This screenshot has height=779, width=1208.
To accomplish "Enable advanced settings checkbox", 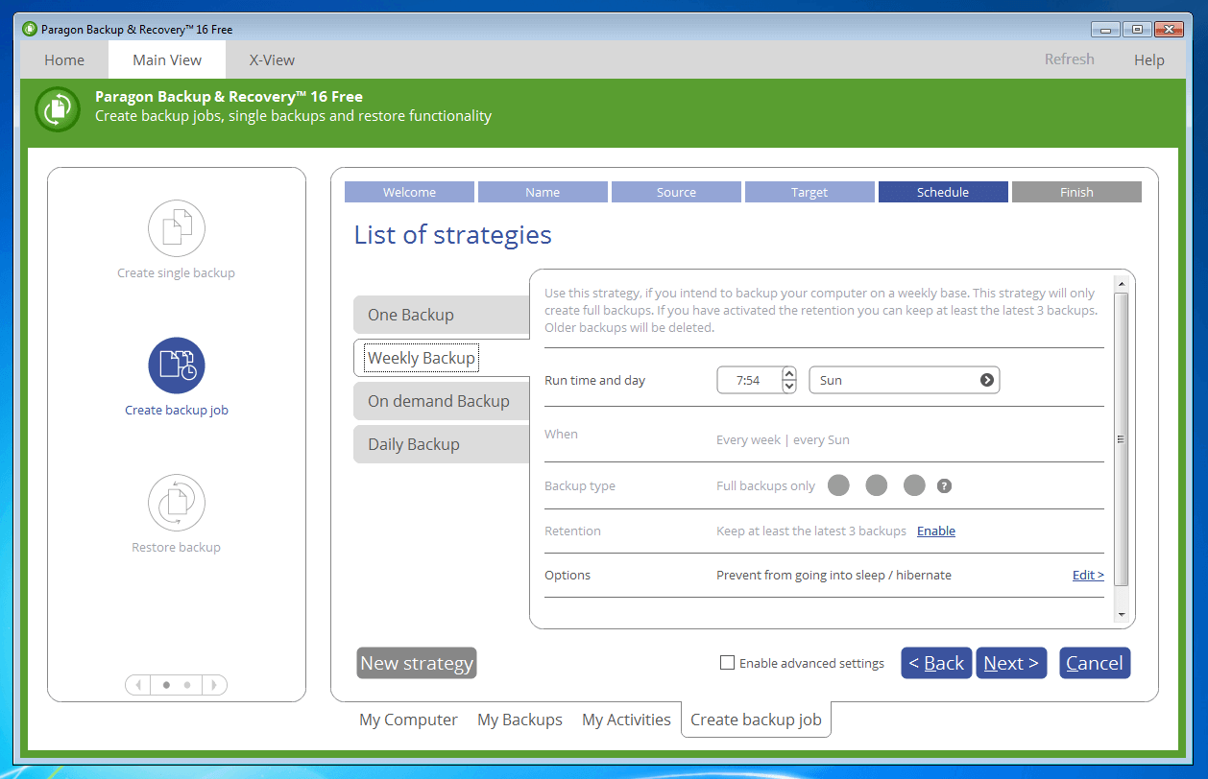I will tap(728, 663).
